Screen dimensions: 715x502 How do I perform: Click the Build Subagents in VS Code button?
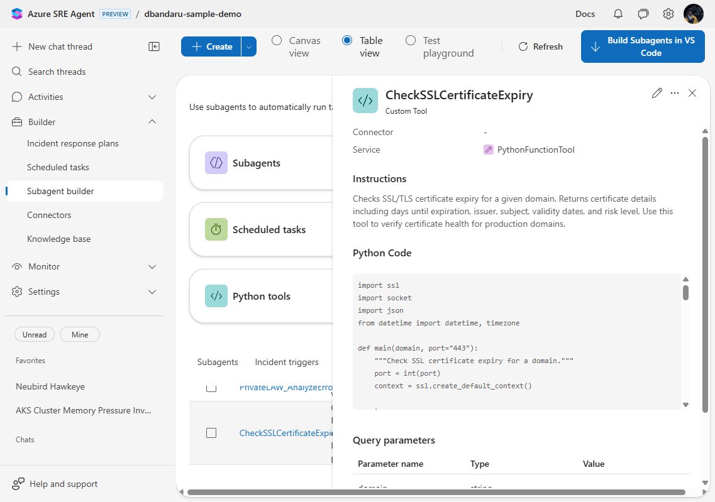tap(642, 46)
